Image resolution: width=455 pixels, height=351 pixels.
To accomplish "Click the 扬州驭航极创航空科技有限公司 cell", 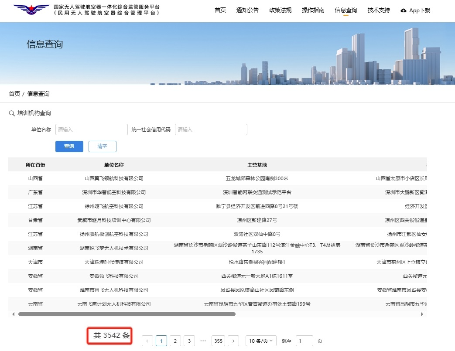I will 114,234.
